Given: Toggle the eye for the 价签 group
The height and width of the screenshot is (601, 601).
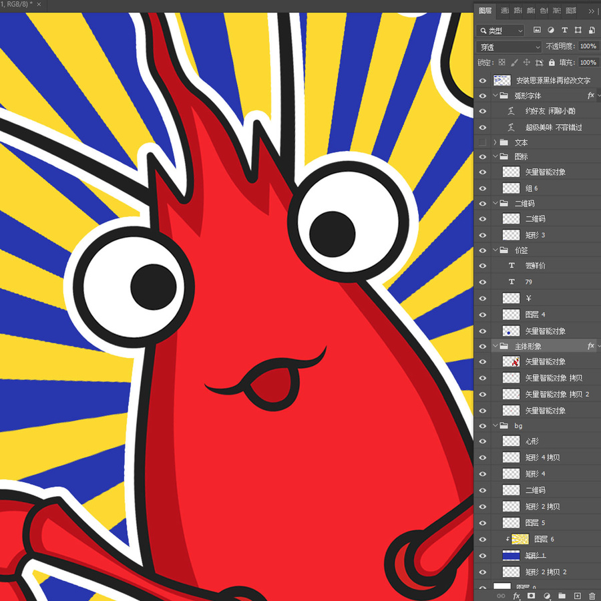Looking at the screenshot, I should pos(483,250).
